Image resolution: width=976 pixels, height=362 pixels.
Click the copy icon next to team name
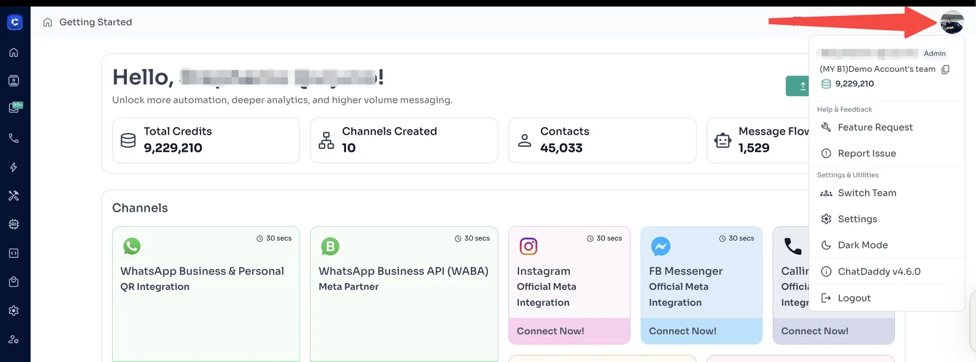(945, 69)
